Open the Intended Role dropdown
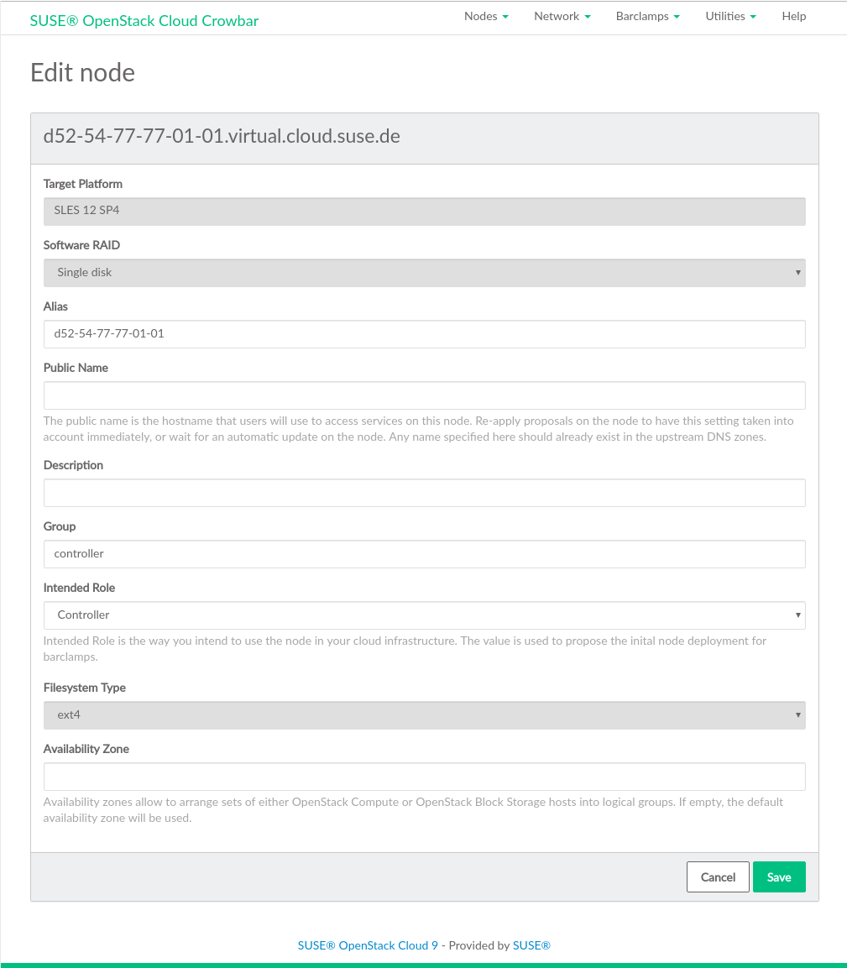Image resolution: width=847 pixels, height=968 pixels. (424, 615)
